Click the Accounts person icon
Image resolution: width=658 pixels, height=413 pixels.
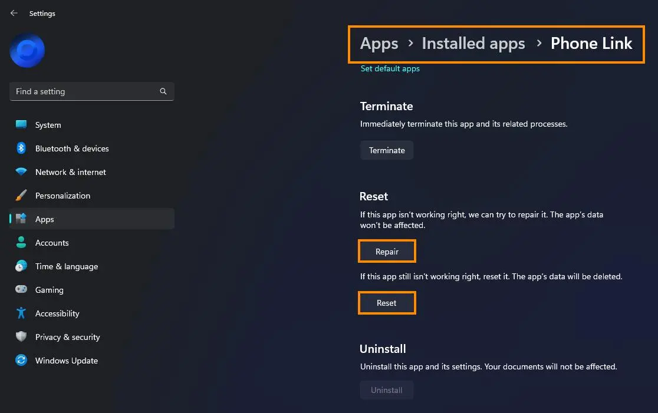[21, 242]
